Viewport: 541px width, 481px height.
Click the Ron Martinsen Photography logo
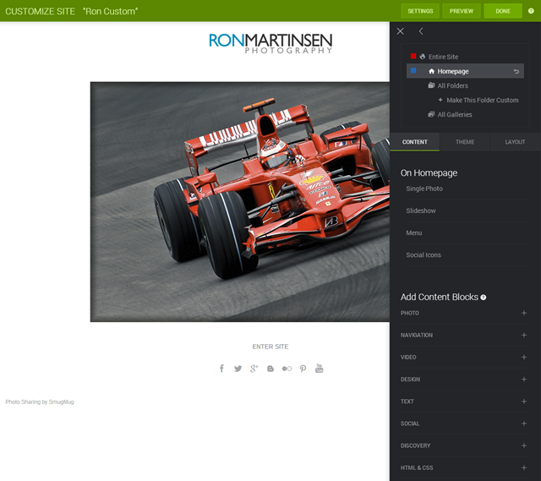(x=270, y=43)
